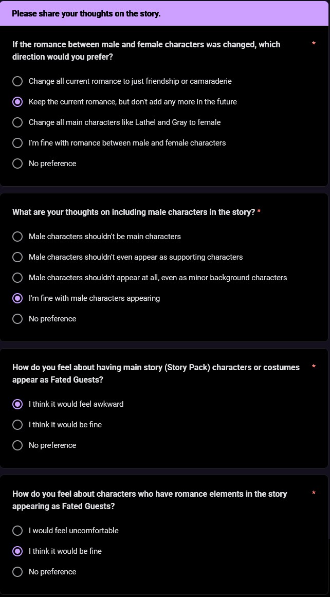The height and width of the screenshot is (597, 330).
Task: Pick 'I'm fine with romance between male and female'
Action: coord(17,143)
